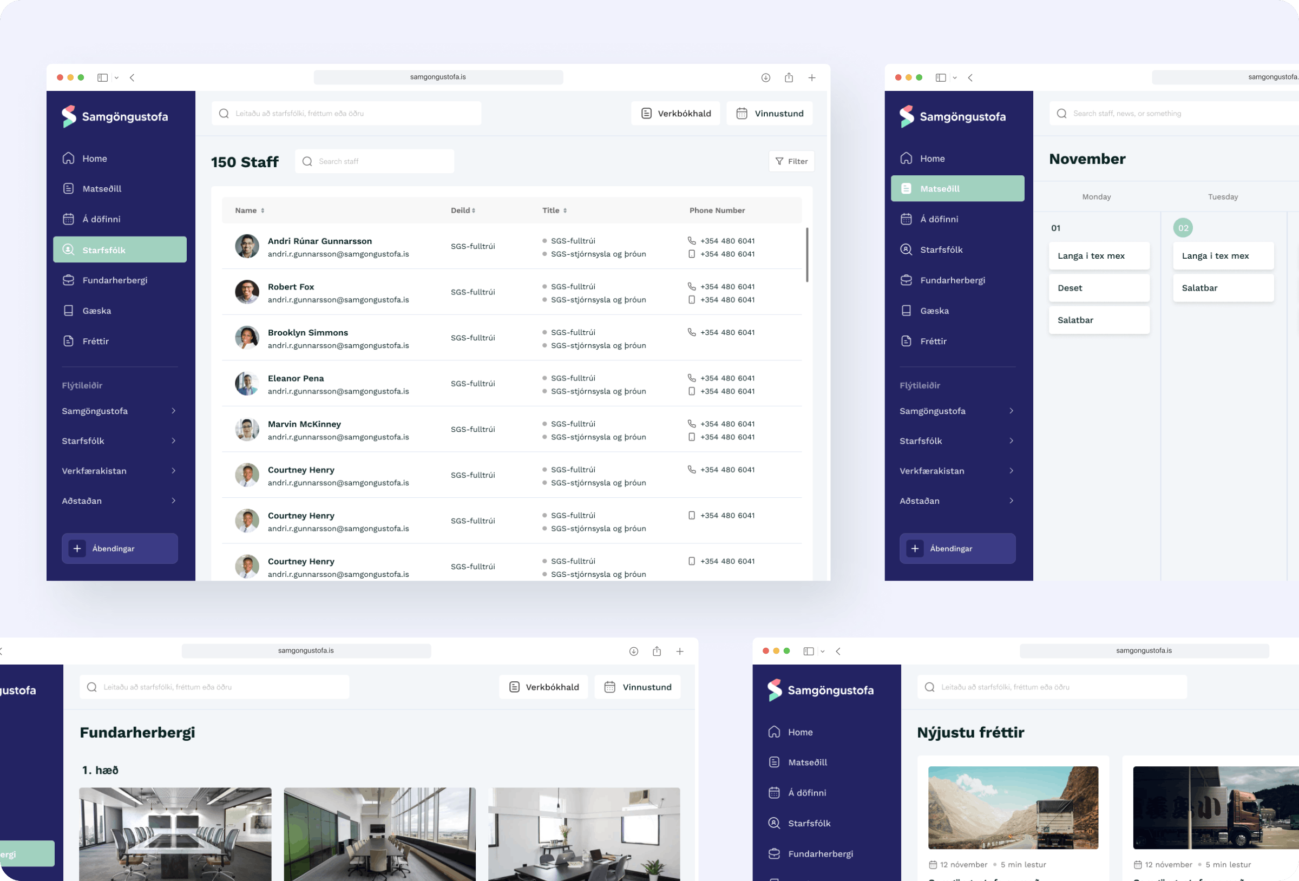This screenshot has width=1299, height=881.
Task: Select the highlighted day 02 on Tuesday
Action: 1183,228
